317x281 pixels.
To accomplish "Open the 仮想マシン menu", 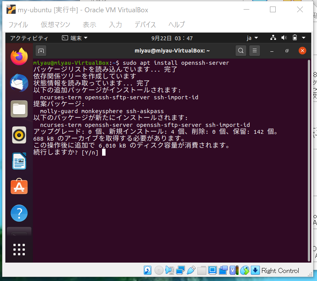I will (55, 25).
